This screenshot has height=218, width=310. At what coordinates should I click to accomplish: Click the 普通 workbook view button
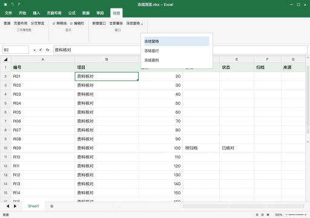(7, 24)
